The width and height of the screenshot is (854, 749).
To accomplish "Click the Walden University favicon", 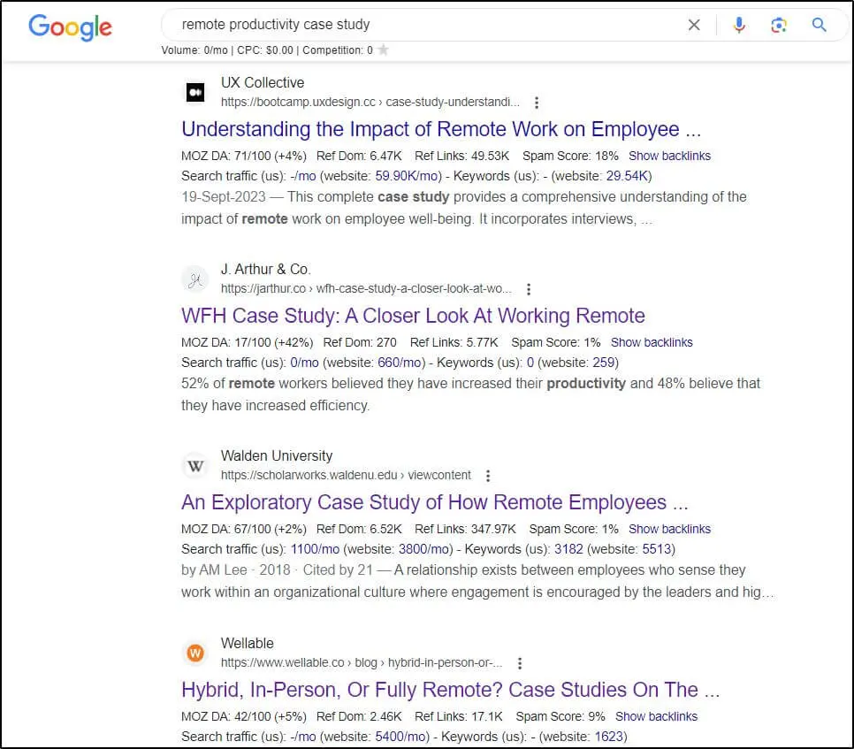I will pos(194,465).
